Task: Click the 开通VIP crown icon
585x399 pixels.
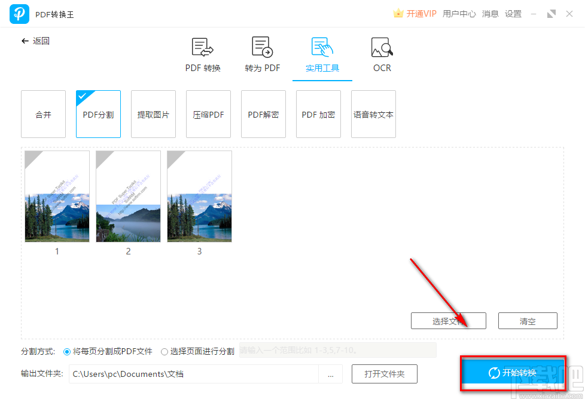Action: (x=398, y=13)
